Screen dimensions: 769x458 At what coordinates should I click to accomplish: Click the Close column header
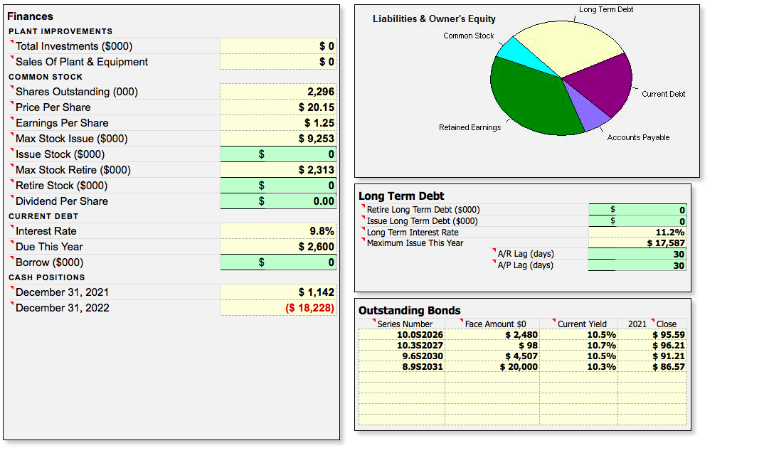coord(666,324)
